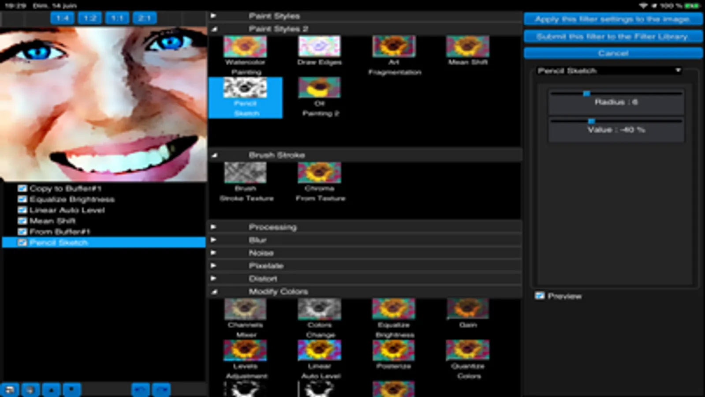
Task: Click the undo arrow button
Action: pos(141,390)
